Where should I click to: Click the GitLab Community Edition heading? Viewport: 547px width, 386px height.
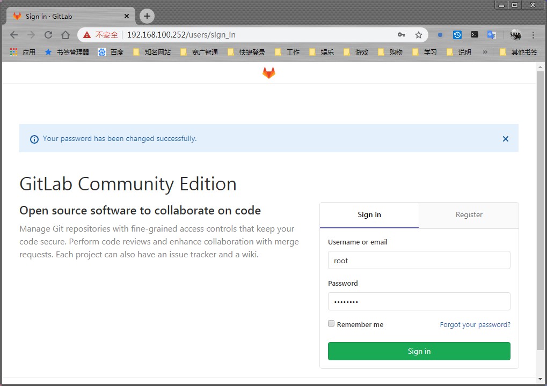(128, 184)
